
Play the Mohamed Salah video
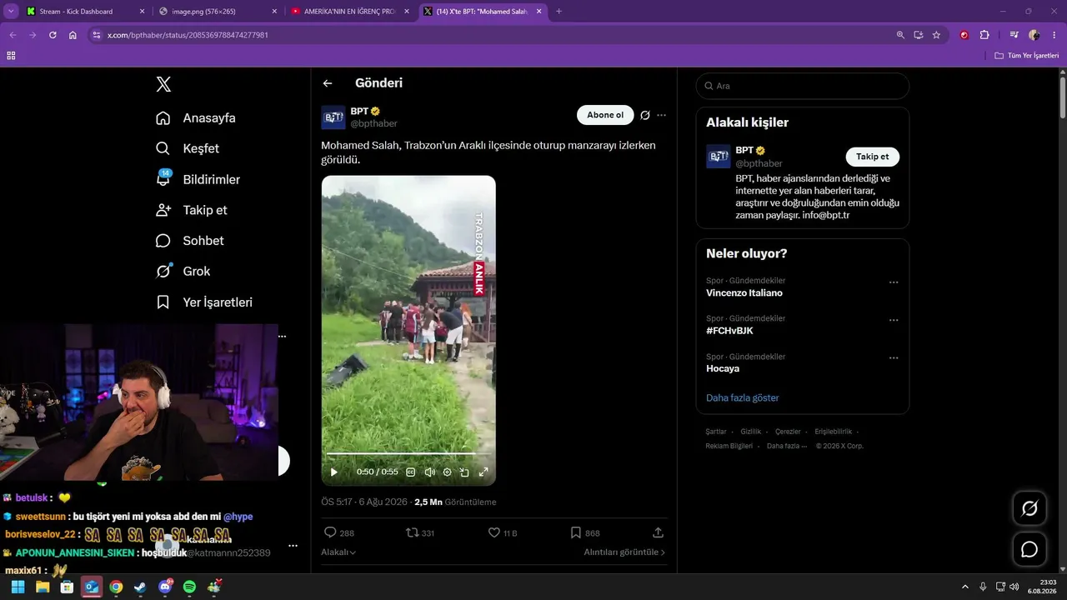coord(334,472)
